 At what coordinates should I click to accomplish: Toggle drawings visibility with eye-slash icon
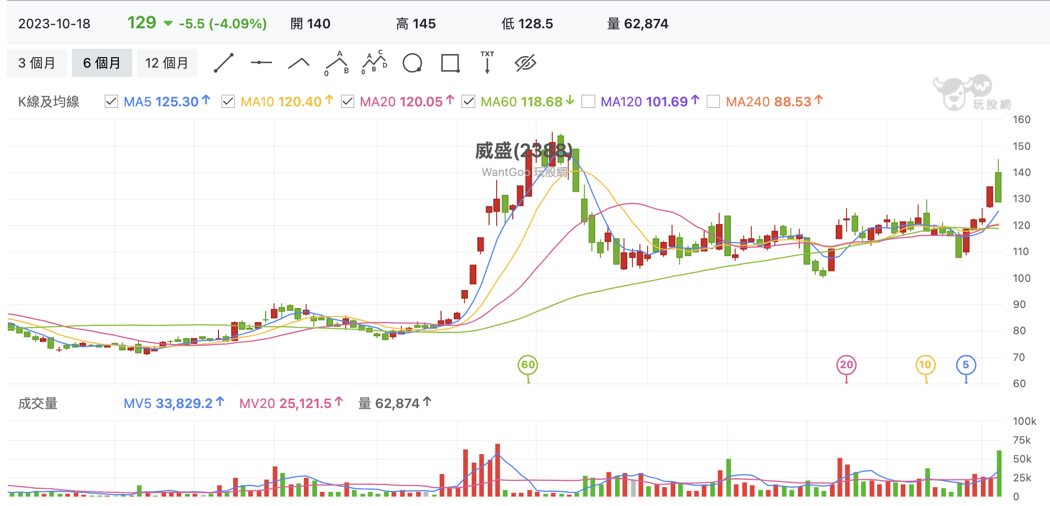click(x=526, y=63)
